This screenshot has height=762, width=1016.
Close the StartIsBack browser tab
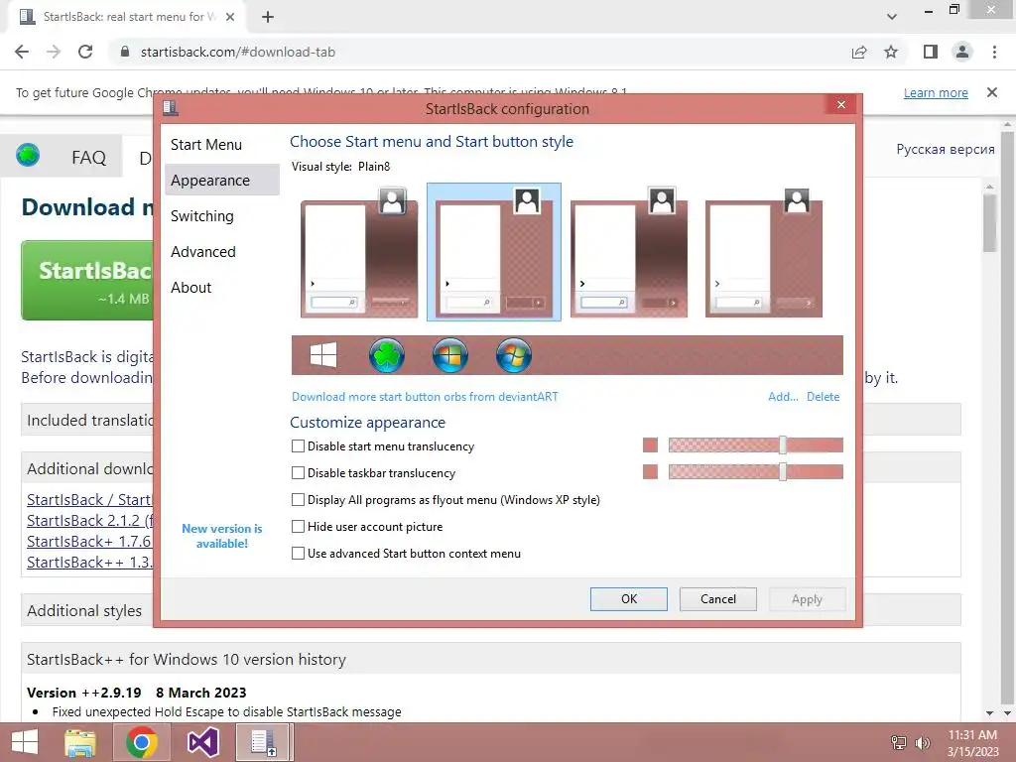click(x=230, y=17)
